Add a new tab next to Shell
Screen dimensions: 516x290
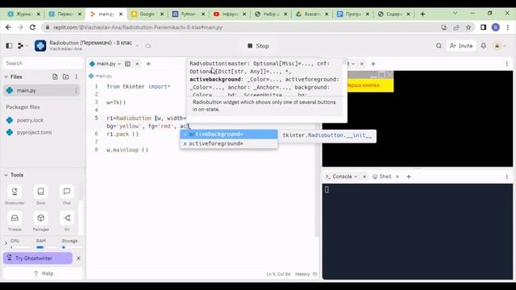click(x=409, y=176)
